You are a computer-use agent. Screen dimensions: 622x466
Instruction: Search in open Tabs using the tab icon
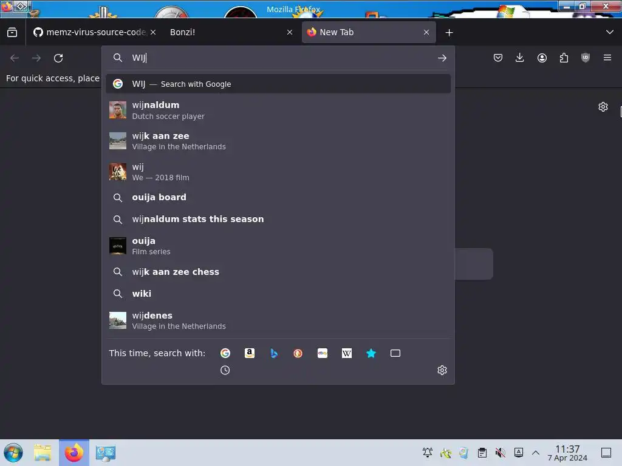[395, 353]
